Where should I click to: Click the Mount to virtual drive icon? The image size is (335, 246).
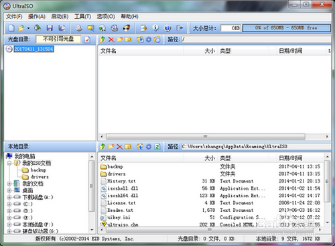115,28
